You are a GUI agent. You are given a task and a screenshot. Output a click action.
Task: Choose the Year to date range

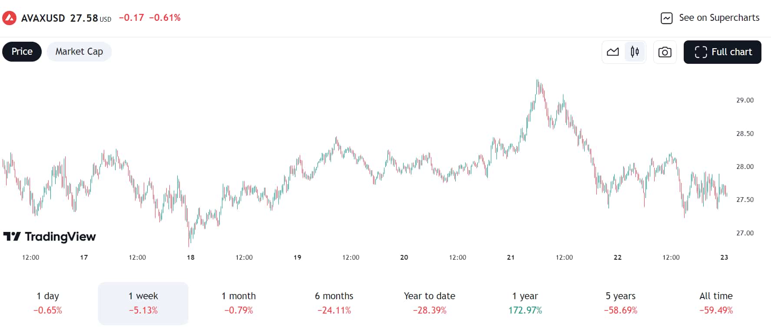(430, 303)
